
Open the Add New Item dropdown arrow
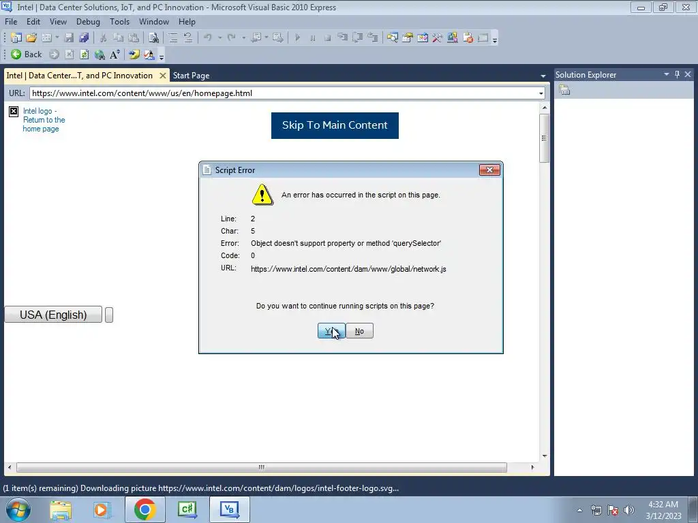[57, 38]
